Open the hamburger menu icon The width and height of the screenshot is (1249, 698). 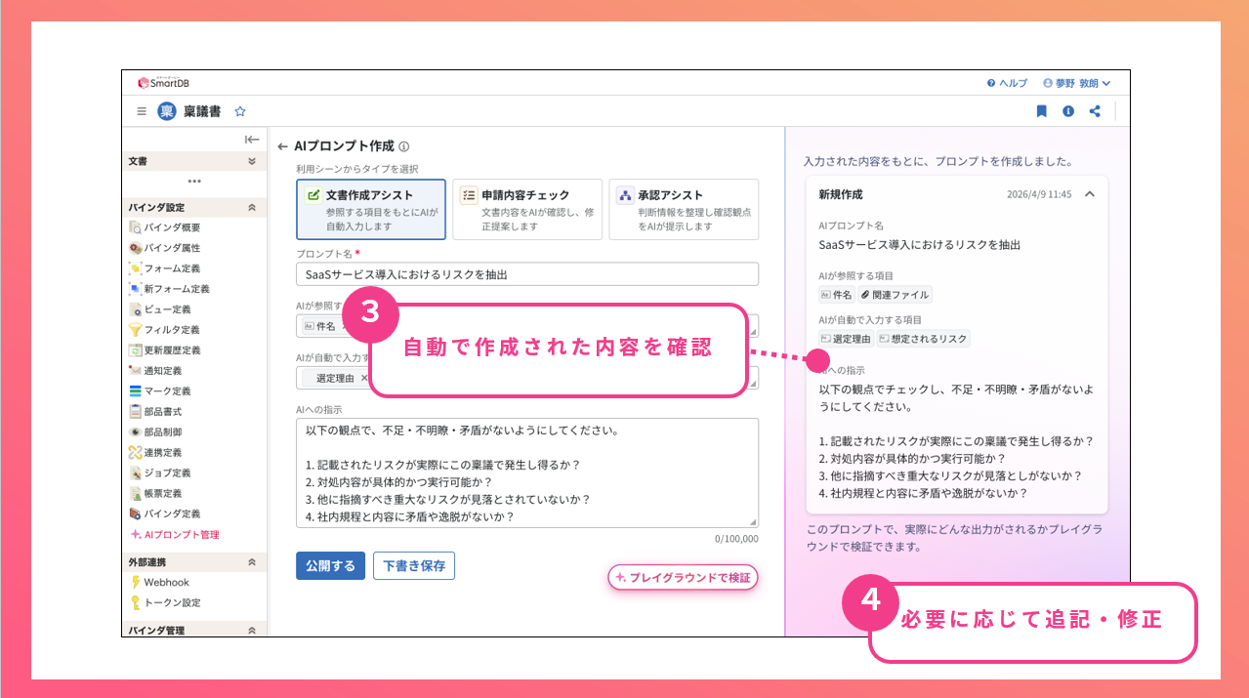(142, 111)
